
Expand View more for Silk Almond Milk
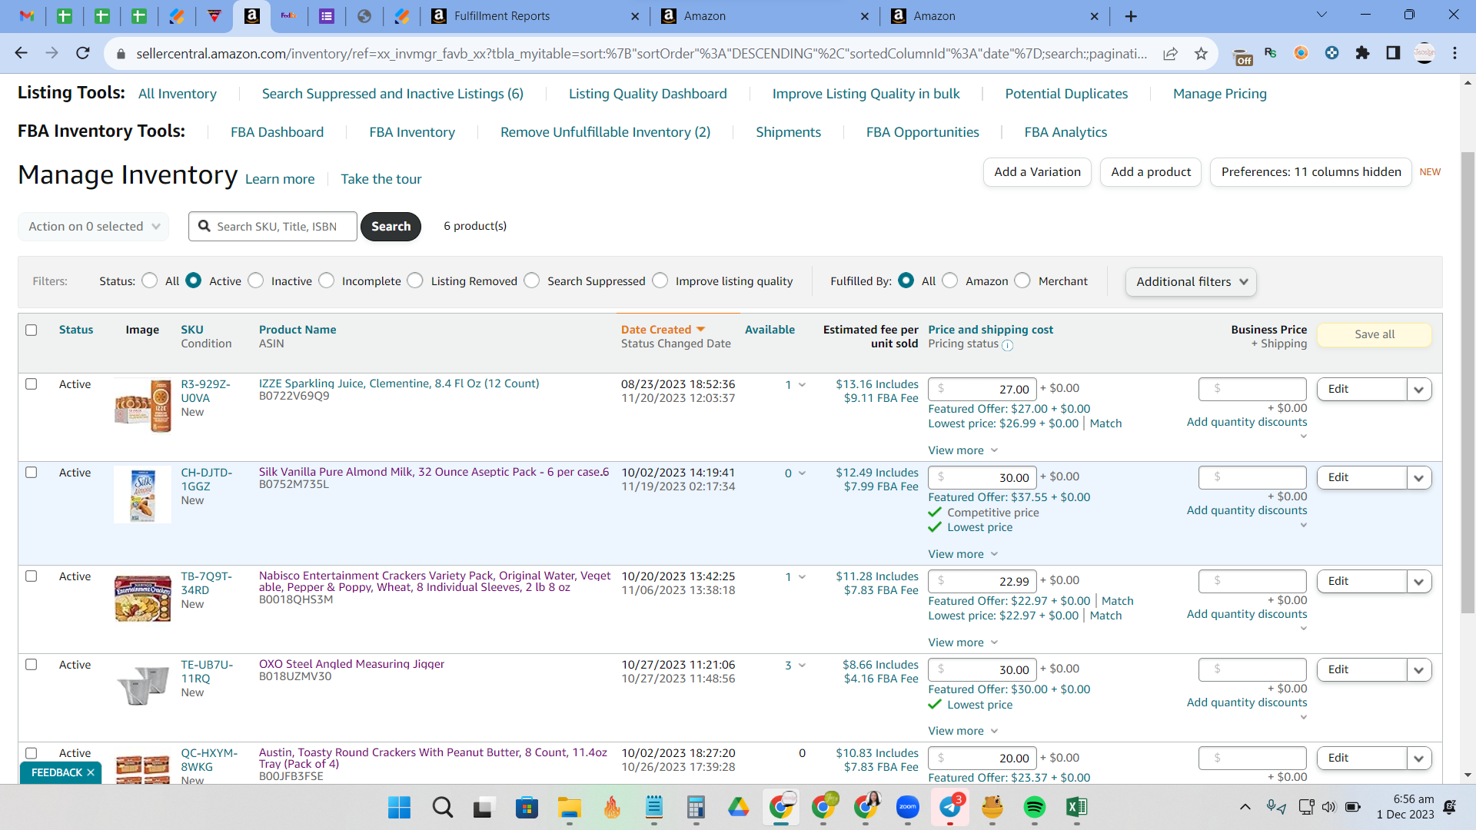pos(962,554)
